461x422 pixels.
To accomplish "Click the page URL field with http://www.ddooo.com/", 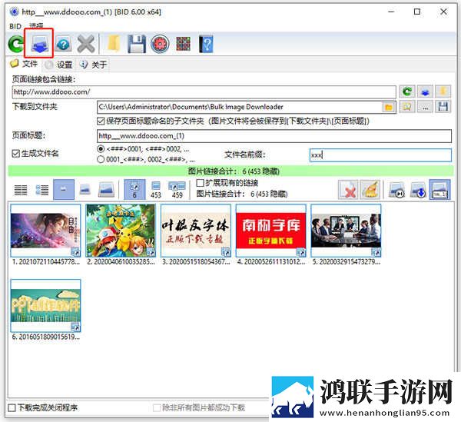I will 204,91.
